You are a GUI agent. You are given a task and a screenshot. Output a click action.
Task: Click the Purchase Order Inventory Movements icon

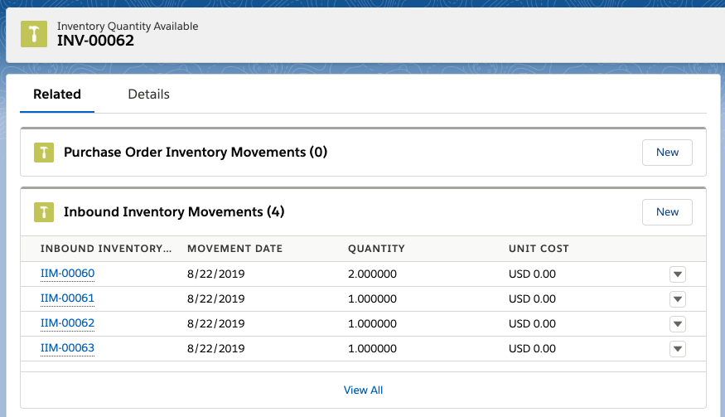(44, 153)
